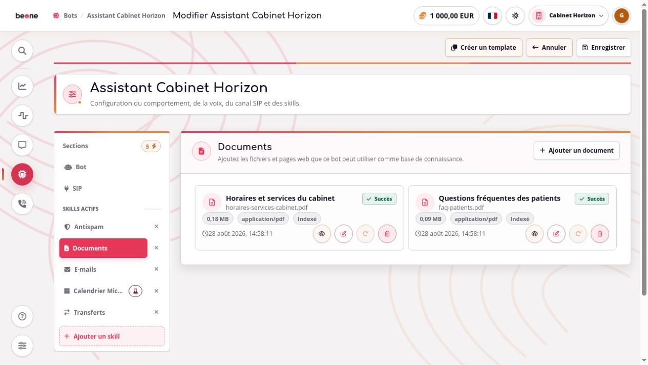The image size is (648, 365).
Task: Open the conversations chat sidebar icon
Action: coord(22,145)
